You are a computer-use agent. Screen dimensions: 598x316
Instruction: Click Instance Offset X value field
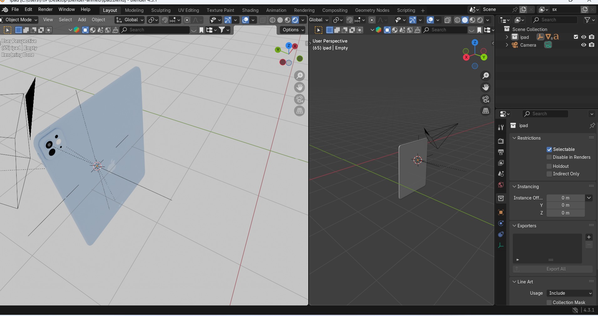click(x=565, y=198)
